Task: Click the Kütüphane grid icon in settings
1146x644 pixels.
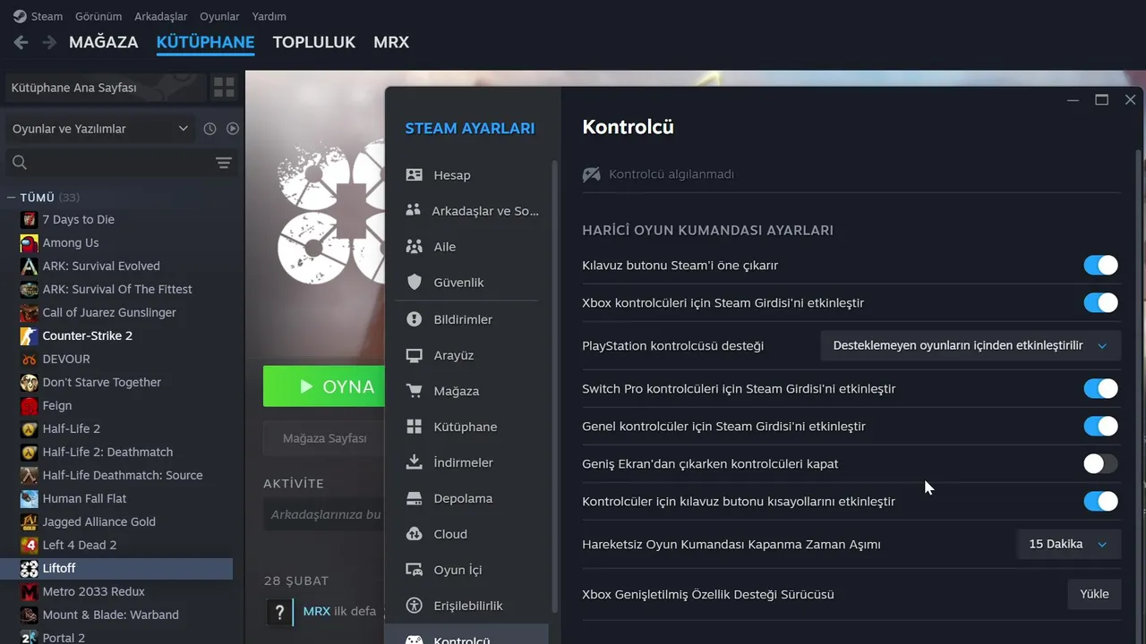Action: 414,427
